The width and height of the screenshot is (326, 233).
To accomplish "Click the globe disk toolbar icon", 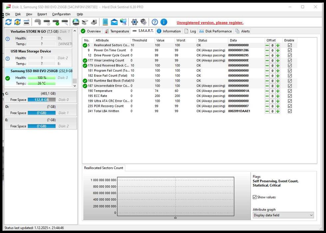I will 76,22.
